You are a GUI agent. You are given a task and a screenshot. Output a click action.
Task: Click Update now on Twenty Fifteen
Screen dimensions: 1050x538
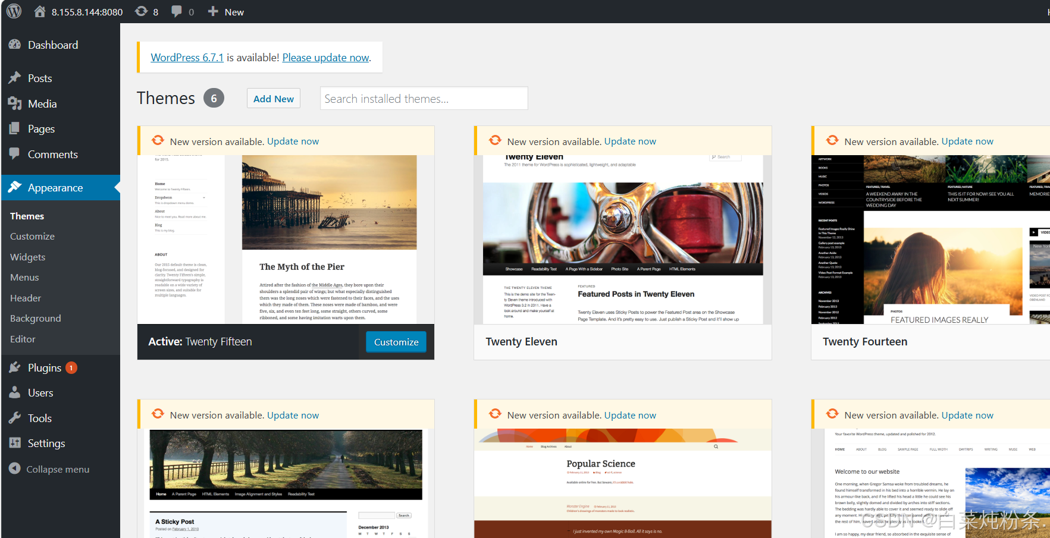pyautogui.click(x=293, y=141)
